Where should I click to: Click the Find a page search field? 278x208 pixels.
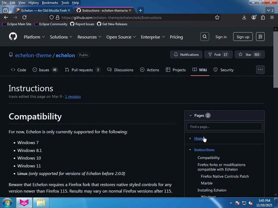click(224, 127)
